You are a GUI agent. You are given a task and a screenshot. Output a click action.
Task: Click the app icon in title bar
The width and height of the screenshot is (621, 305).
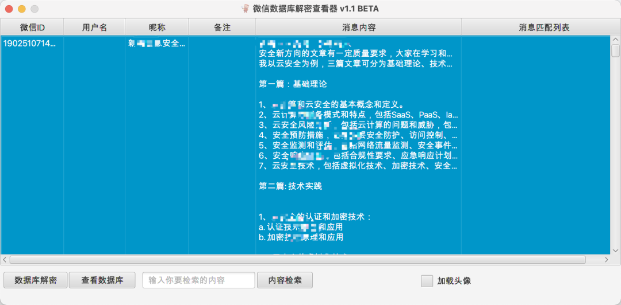[x=246, y=9]
